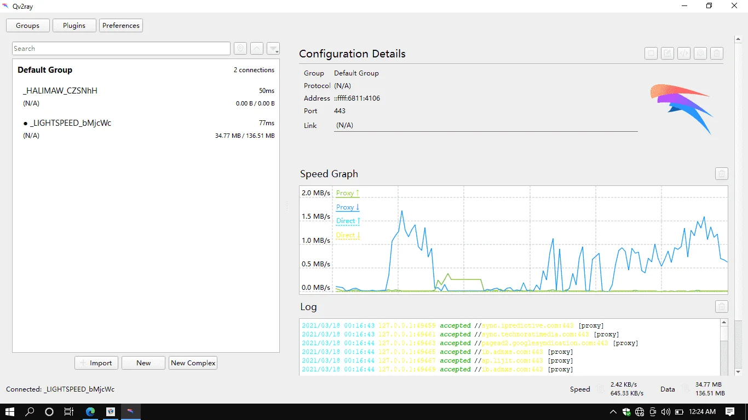Screen dimensions: 748x420
Task: Open the JSON code editor icon
Action: [x=684, y=53]
